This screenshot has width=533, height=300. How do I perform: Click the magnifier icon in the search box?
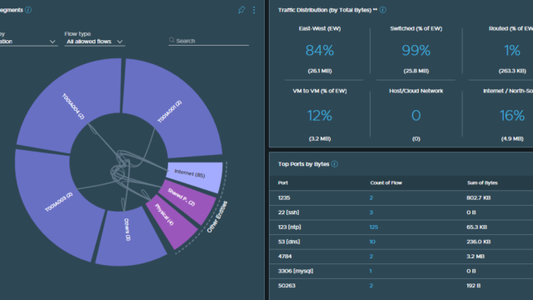tap(172, 40)
